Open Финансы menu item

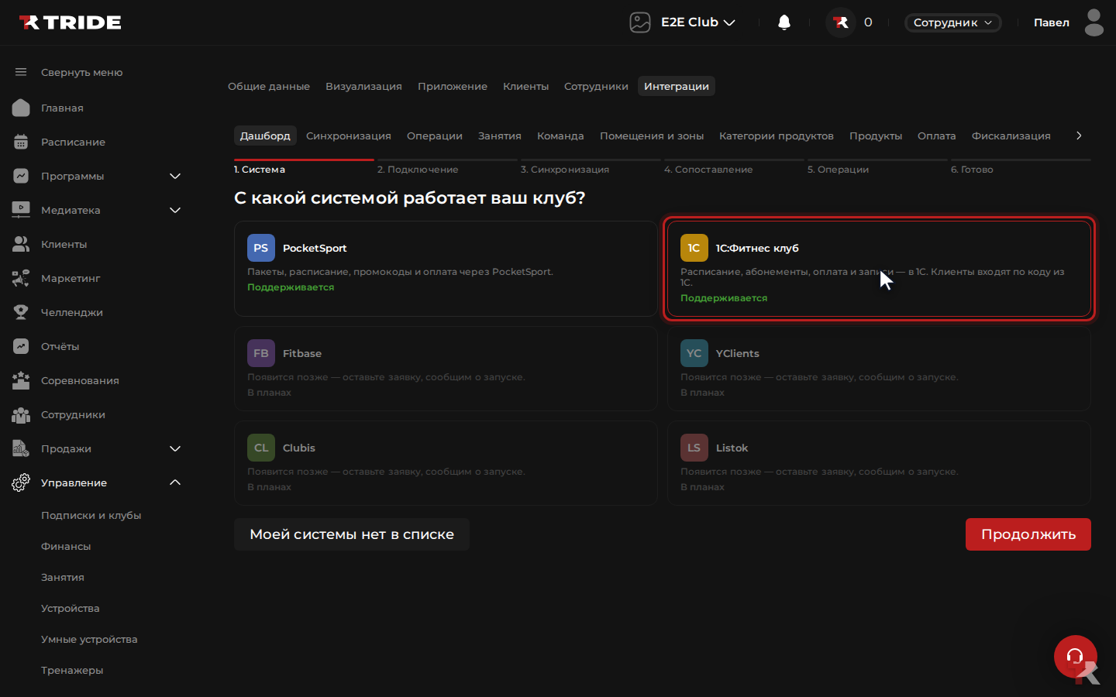[x=66, y=546]
